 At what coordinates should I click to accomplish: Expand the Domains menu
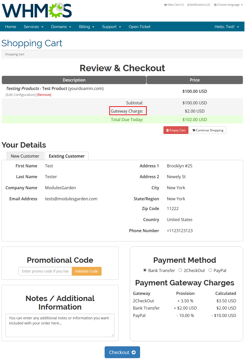(x=61, y=27)
